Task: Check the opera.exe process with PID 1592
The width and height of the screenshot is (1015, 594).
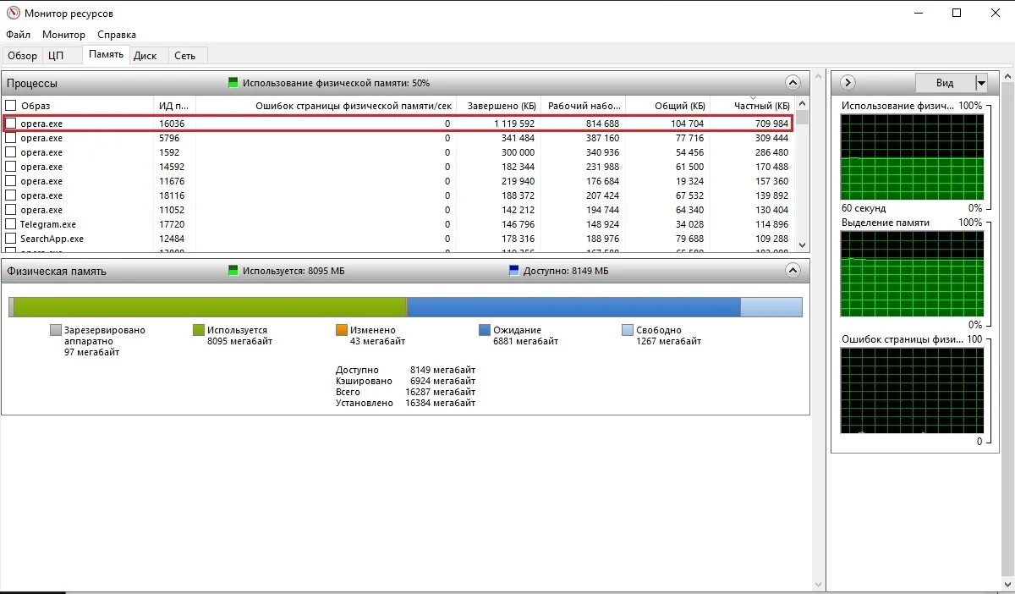Action: click(x=11, y=152)
